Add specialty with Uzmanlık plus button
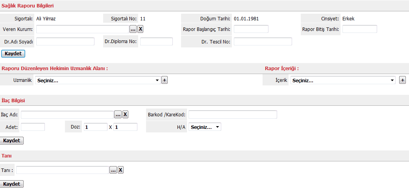 165,80
